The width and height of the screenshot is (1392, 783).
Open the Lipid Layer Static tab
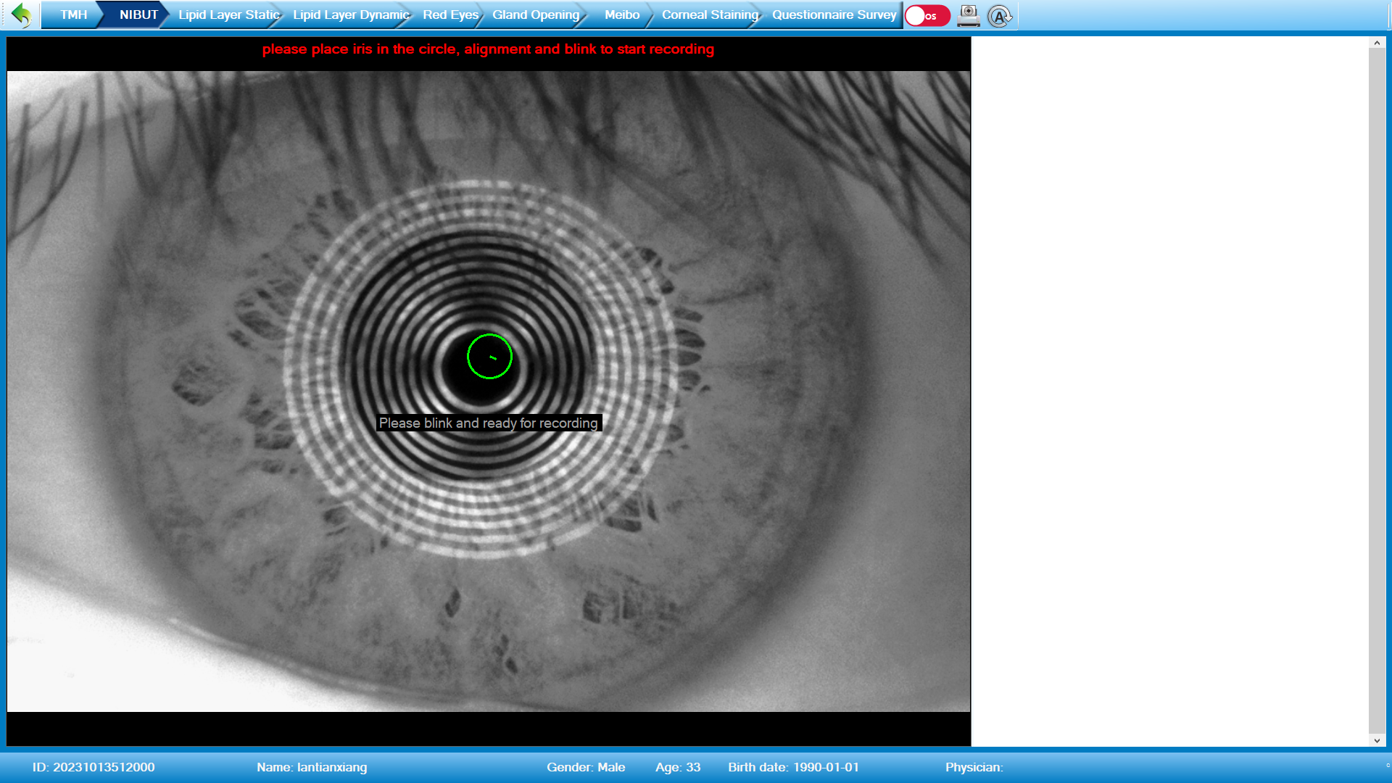pos(228,14)
